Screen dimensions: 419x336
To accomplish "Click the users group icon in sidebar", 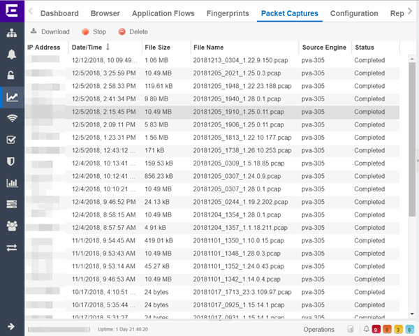I will coord(11,226).
